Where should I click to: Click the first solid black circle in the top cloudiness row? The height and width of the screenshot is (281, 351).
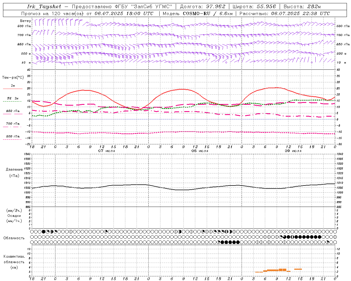coord(44,232)
